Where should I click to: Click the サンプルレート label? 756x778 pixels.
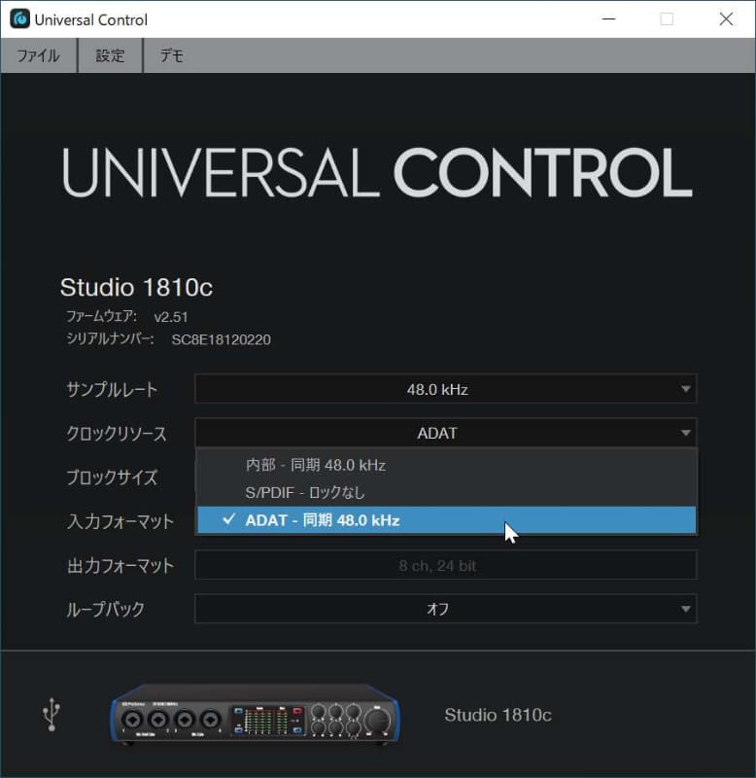pos(112,390)
